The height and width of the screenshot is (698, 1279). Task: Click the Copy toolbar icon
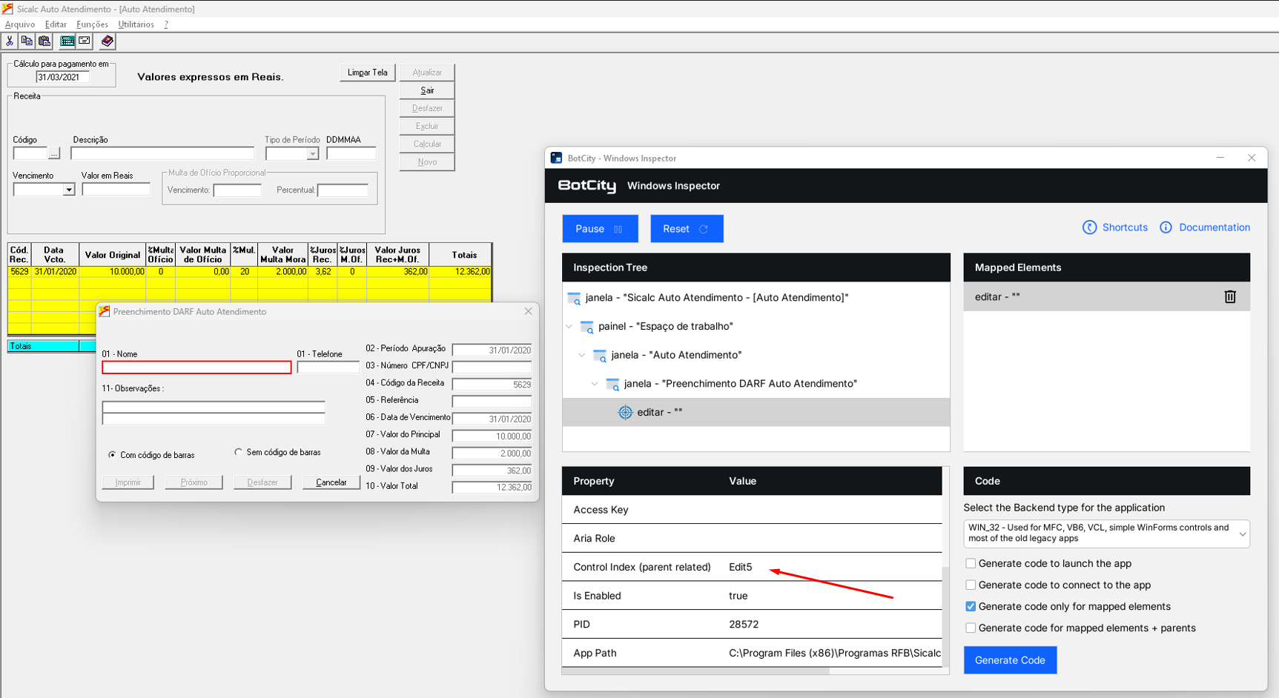27,41
